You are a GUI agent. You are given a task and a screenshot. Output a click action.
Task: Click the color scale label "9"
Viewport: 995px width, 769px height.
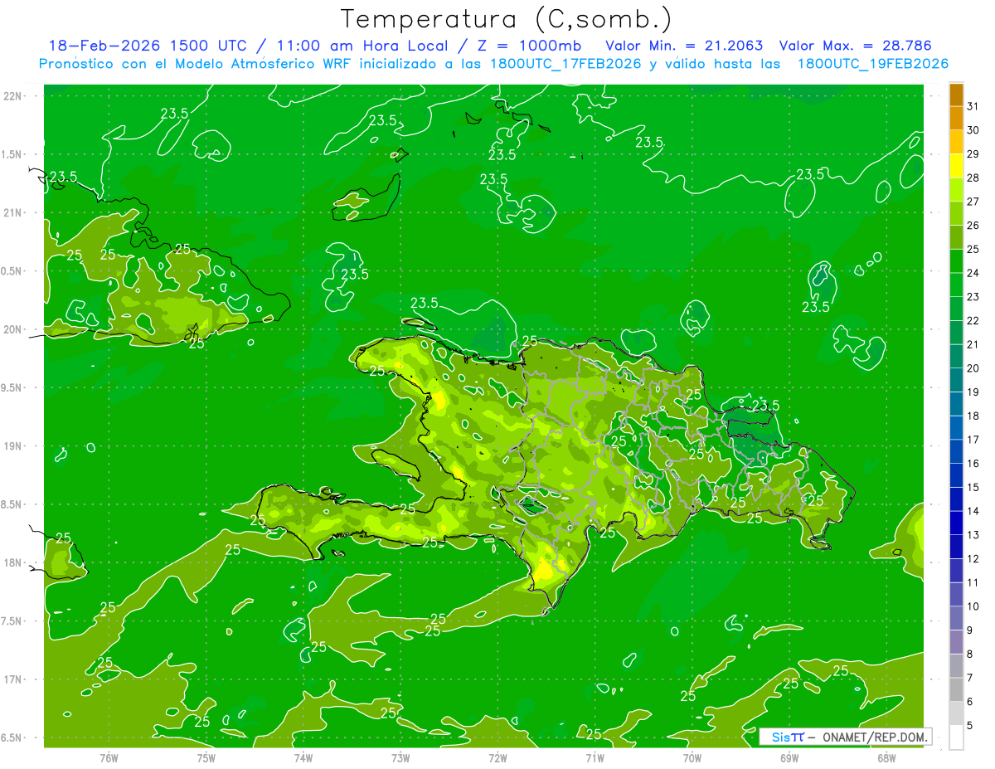coord(970,630)
